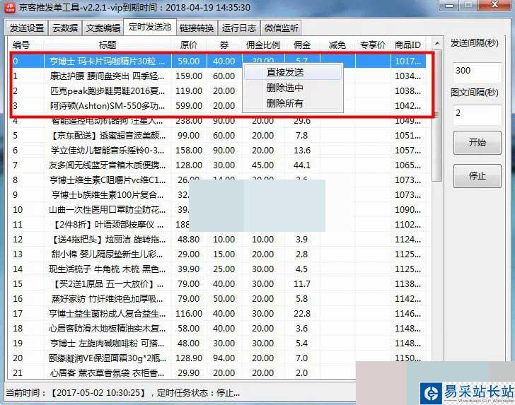This screenshot has height=405, width=515.
Task: Click the list's vertical scrollbar thumb
Action: (x=437, y=115)
